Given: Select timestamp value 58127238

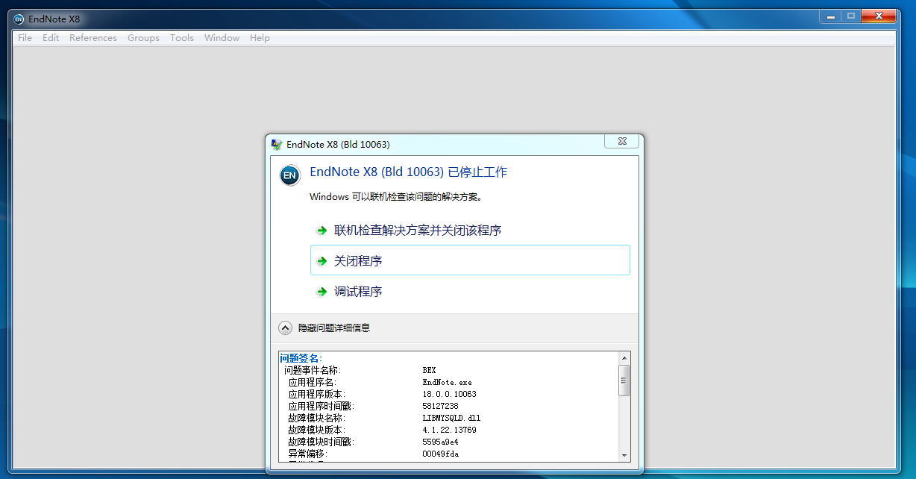Looking at the screenshot, I should coord(440,406).
